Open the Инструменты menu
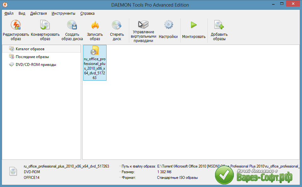This screenshot has width=302, height=187. (x=63, y=13)
